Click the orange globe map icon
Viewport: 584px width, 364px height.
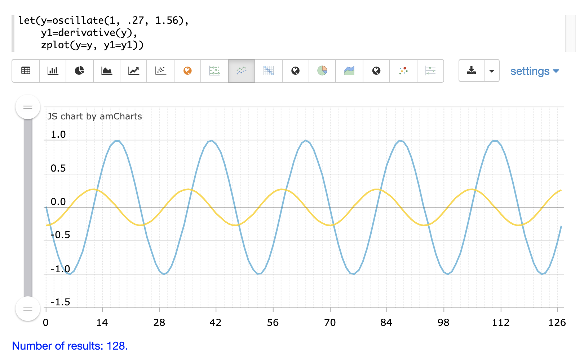pyautogui.click(x=187, y=71)
